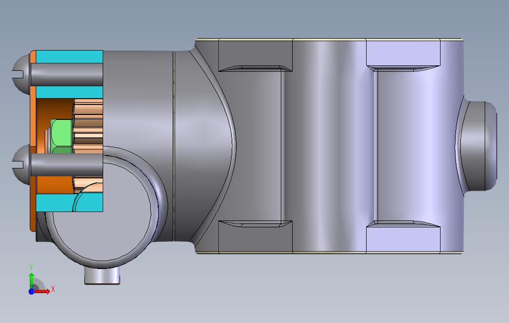
Task: Click the blue Z axis ball of the triad
Action: (31, 292)
